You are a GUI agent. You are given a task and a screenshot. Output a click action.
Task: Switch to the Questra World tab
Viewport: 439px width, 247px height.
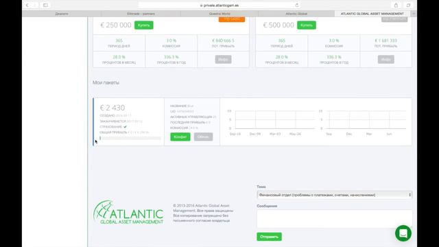tap(219, 14)
